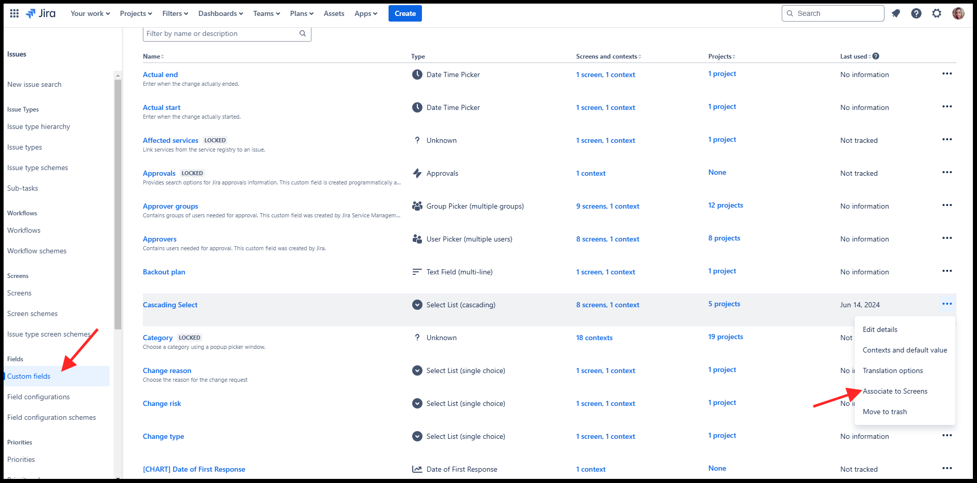
Task: Click the user profile avatar
Action: click(x=958, y=13)
